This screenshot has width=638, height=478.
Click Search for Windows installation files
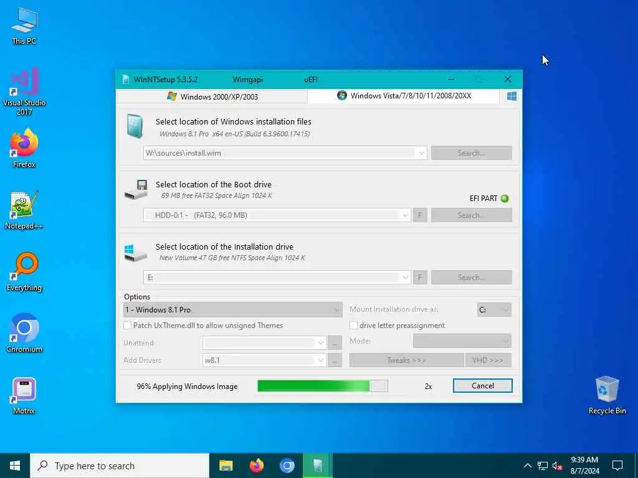(x=472, y=153)
